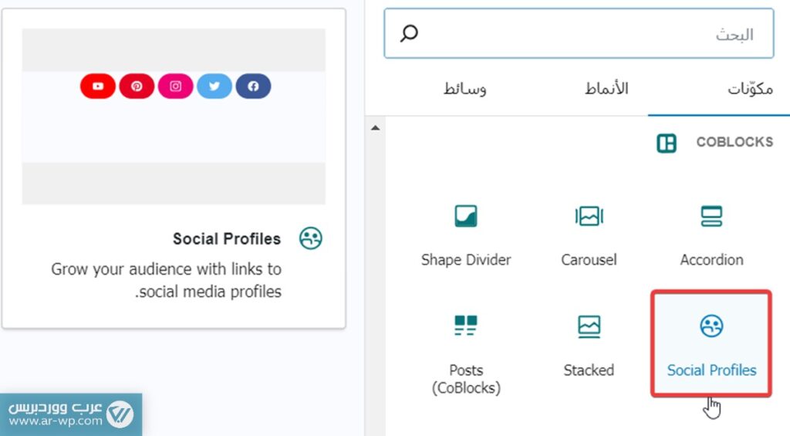Open the الأنماط (Patterns) tab

pyautogui.click(x=606, y=89)
